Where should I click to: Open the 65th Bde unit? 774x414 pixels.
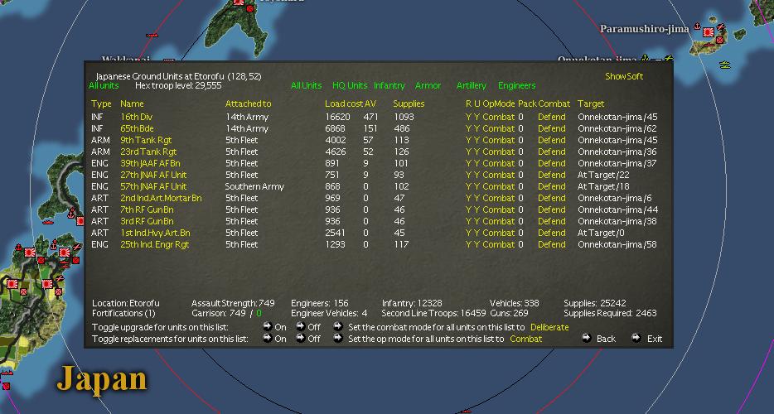(x=137, y=128)
